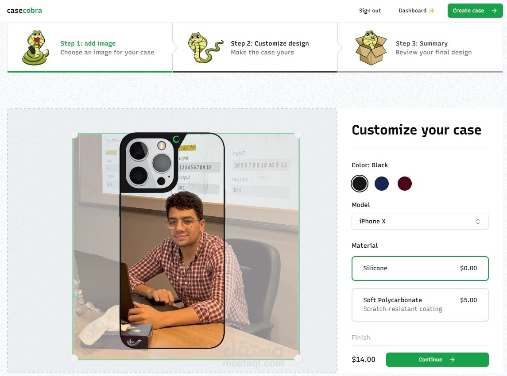Click the chevrons on the Model selector
This screenshot has width=507, height=376.
click(478, 222)
